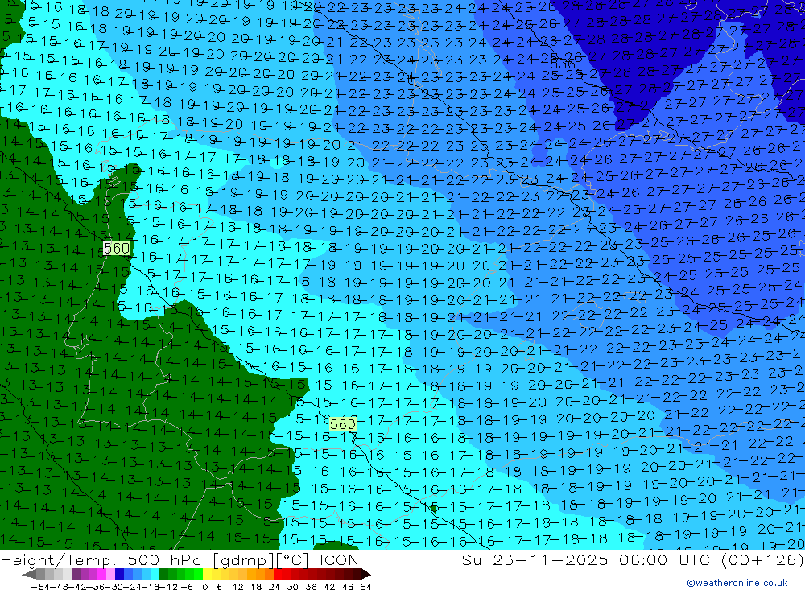Click the 560 contour label in the lower center
This screenshot has height=590, width=805.
click(342, 424)
